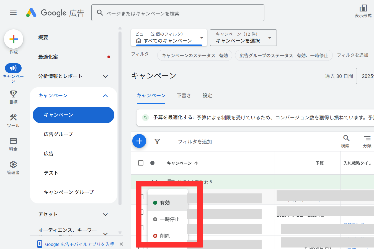
Task: Toggle the select-all campaigns checkbox
Action: (141, 163)
